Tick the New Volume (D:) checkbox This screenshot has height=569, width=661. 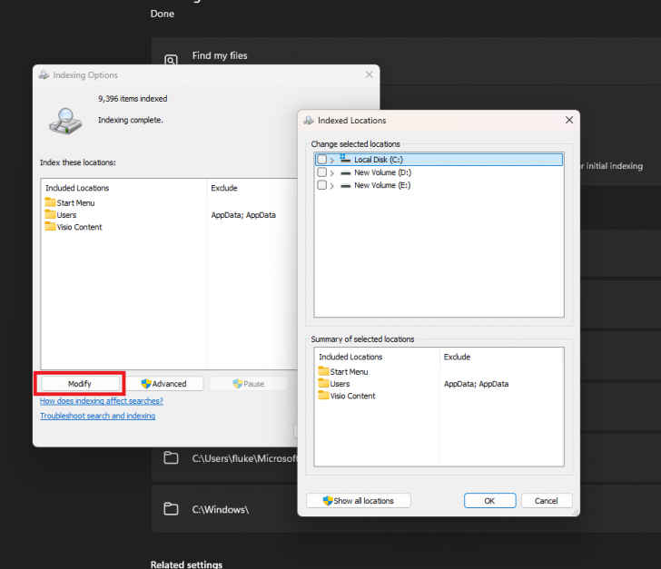click(321, 172)
